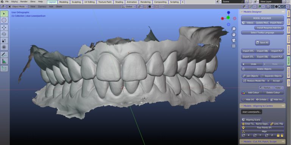
Task: Click Install Required Add-Ons button
Action: coord(269,28)
